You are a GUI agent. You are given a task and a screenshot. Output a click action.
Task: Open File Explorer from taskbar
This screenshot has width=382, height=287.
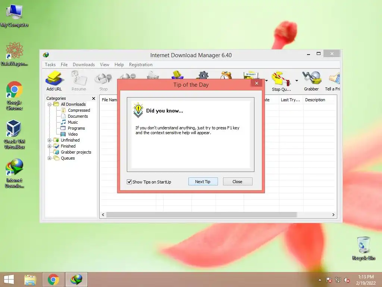[30, 280]
